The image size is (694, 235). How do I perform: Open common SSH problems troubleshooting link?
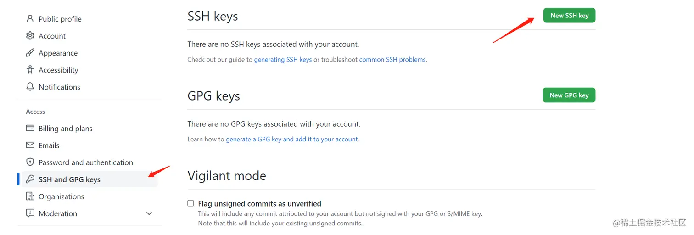(392, 60)
